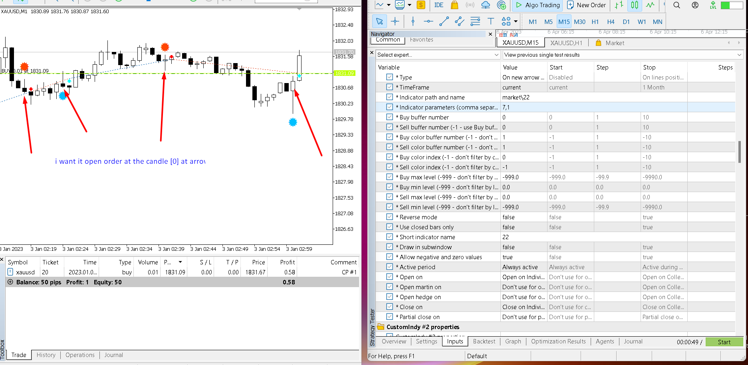Open the Select expert dropdown
The image size is (748, 365).
[438, 55]
